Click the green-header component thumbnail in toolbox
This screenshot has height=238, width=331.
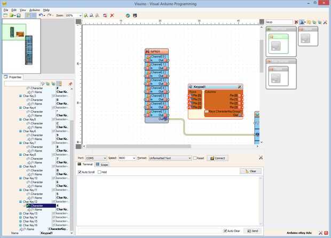(x=279, y=44)
